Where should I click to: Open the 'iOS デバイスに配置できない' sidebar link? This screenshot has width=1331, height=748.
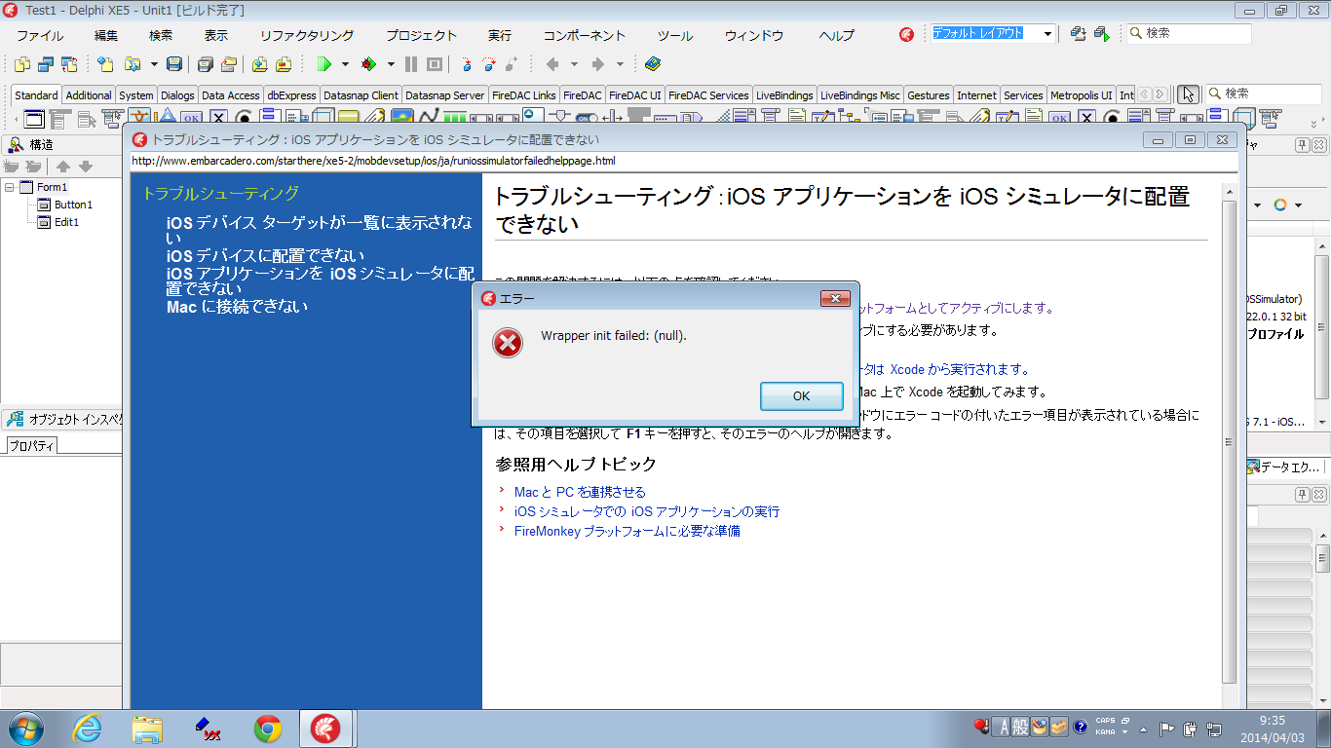coord(265,256)
